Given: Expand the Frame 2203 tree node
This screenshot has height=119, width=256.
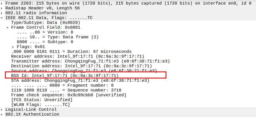Looking at the screenshot, I should pos(2,3).
